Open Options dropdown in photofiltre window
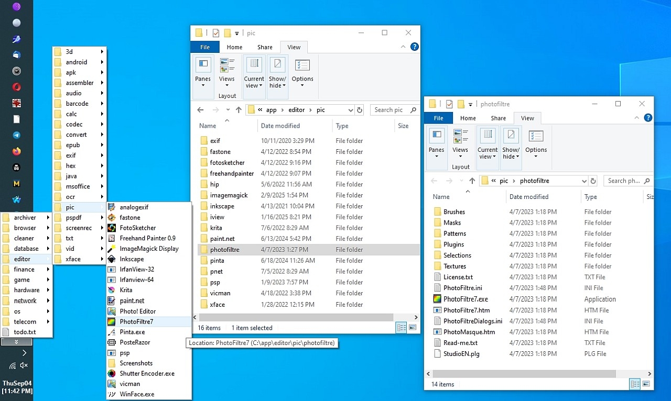671x401 pixels. point(536,143)
